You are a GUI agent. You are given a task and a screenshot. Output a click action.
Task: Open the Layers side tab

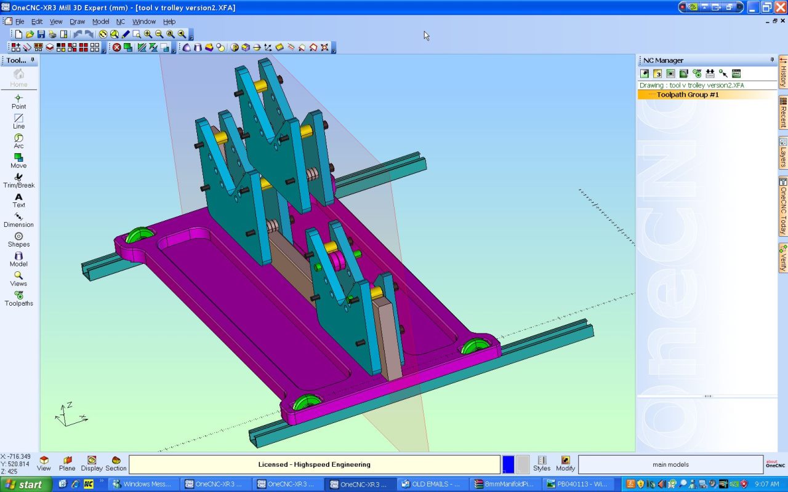pyautogui.click(x=782, y=153)
